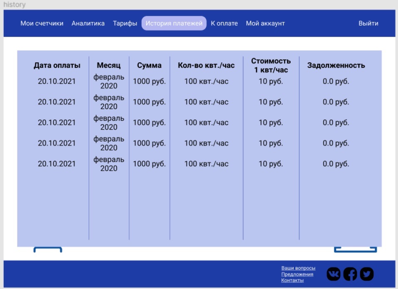This screenshot has height=289, width=398.
Task: Click the Задолженность column header
Action: click(x=336, y=65)
